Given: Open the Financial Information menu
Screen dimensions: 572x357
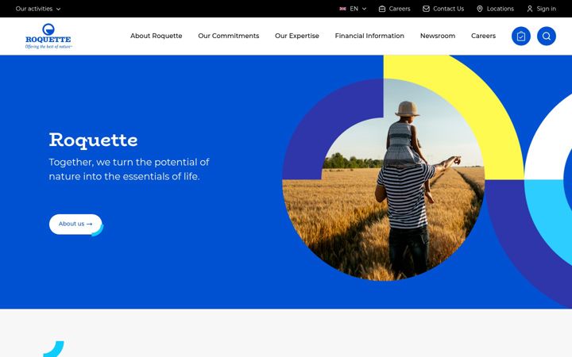Looking at the screenshot, I should click(x=369, y=36).
